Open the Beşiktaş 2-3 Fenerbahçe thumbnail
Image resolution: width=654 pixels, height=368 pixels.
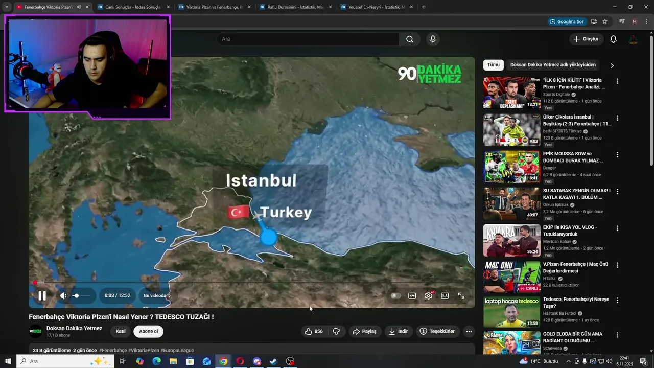512,130
